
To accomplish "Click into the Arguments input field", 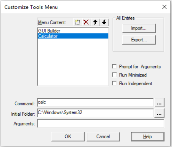I will point(101,124).
